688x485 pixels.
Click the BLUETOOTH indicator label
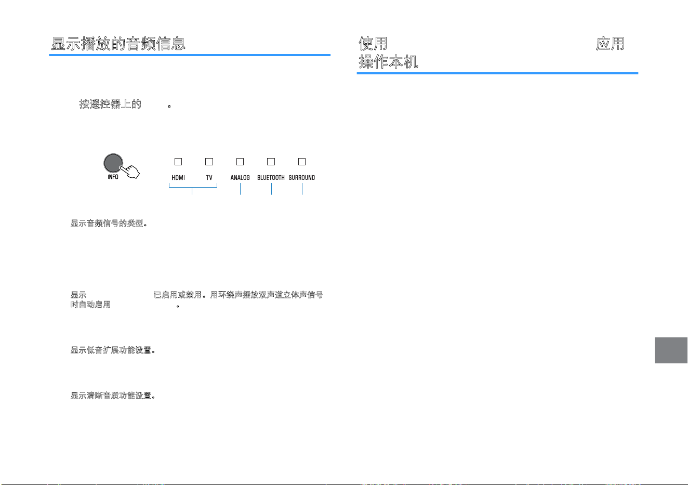[x=271, y=178]
